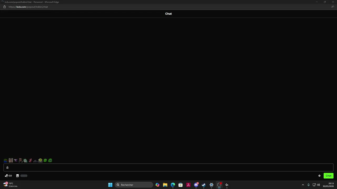Open the weather widget showing 15°C
Viewport: 337px width, 189px height.
(11, 185)
